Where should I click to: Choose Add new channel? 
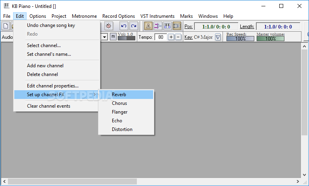pyautogui.click(x=57, y=66)
